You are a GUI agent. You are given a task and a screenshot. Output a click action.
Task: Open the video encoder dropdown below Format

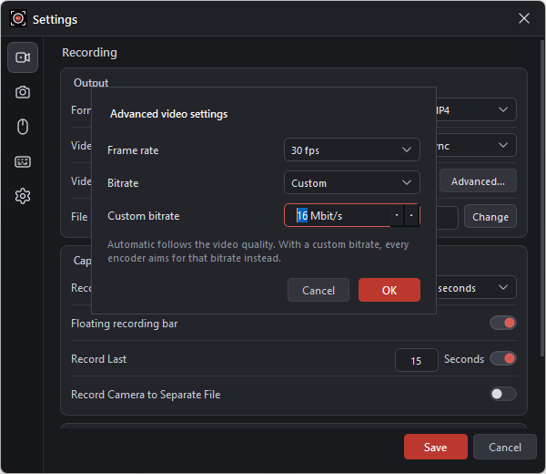[x=476, y=146]
